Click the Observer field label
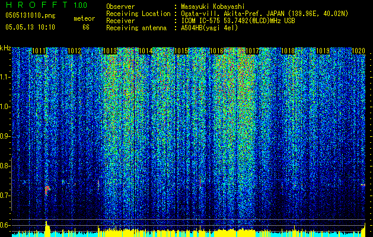The image size is (373, 237). 120,7
